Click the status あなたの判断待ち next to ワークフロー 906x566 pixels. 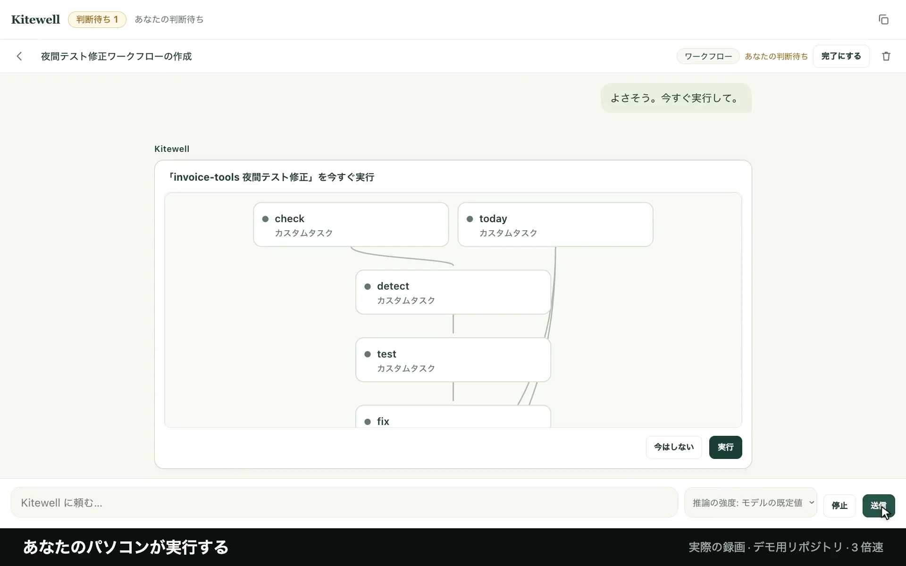point(776,56)
